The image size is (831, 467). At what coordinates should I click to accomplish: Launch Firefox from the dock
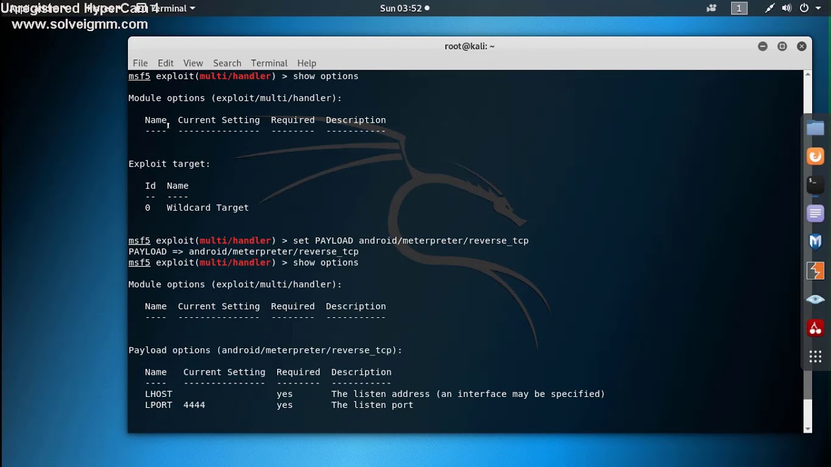coord(815,156)
